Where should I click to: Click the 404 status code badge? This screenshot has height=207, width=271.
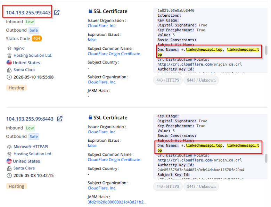pyautogui.click(x=36, y=38)
